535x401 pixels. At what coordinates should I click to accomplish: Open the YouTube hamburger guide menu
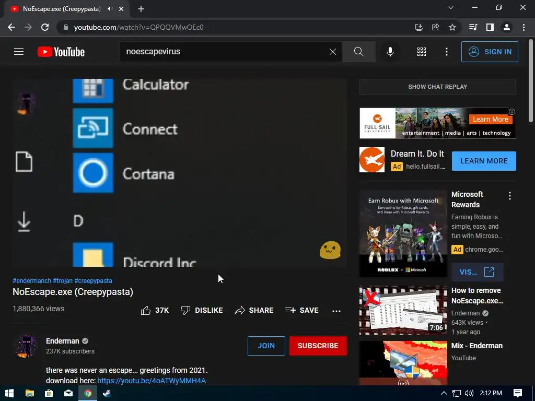click(19, 52)
